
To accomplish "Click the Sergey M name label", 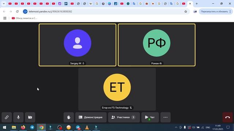I will coord(77,63).
